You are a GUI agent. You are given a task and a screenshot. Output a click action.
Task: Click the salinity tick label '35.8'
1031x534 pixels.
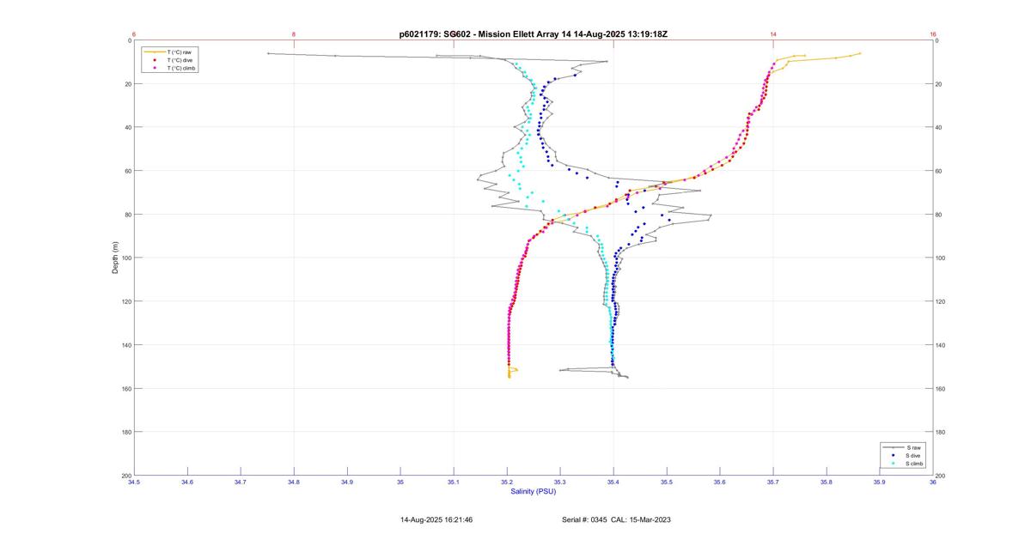(827, 482)
